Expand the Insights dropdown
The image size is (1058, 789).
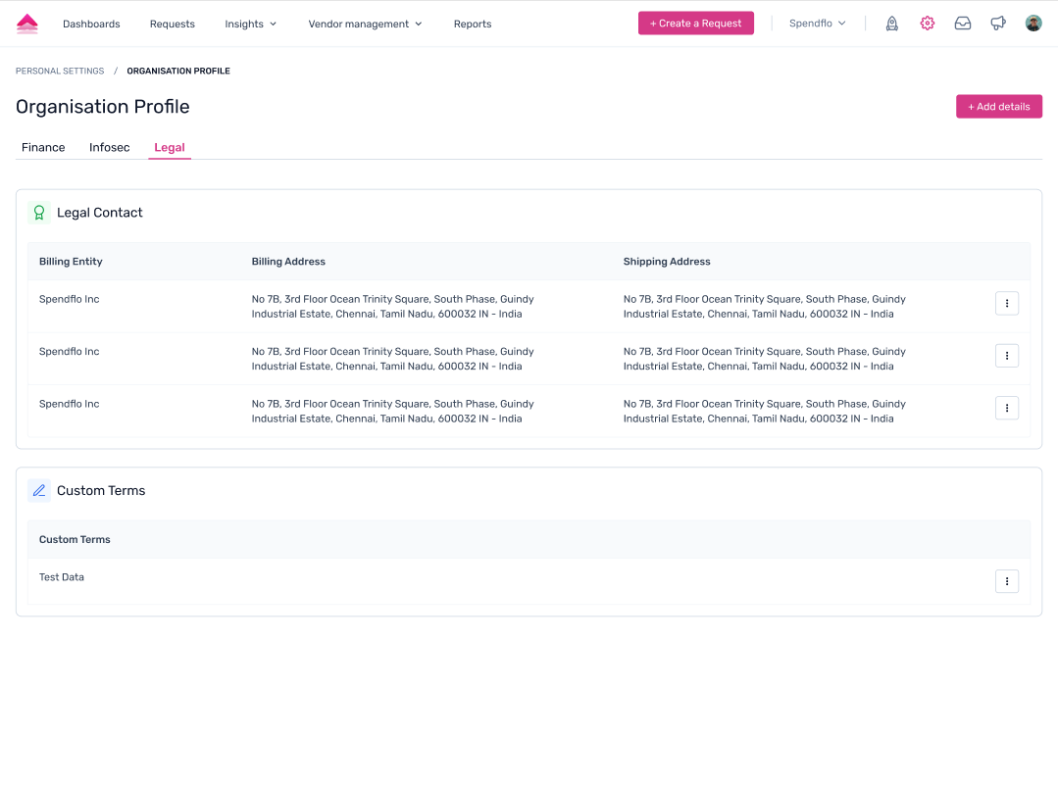250,25
